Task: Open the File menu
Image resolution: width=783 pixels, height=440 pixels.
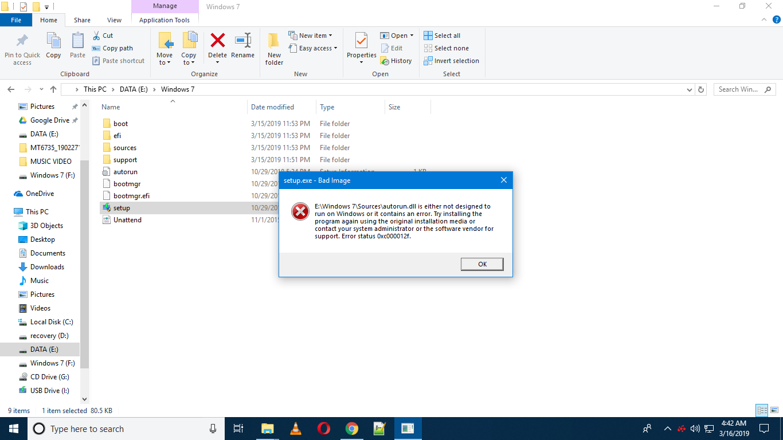Action: pos(16,20)
